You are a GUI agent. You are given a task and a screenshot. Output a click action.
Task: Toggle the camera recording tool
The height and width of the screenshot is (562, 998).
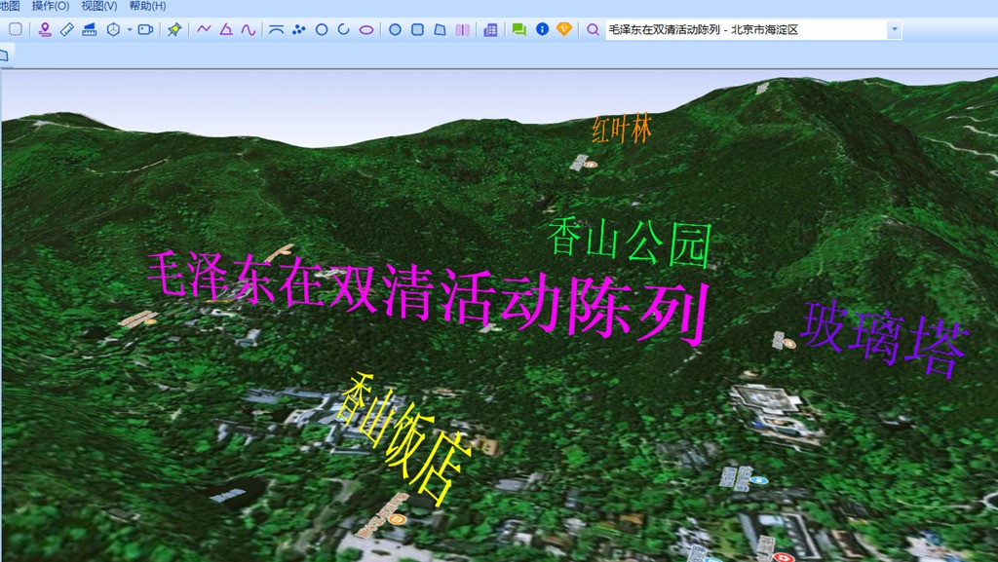145,29
